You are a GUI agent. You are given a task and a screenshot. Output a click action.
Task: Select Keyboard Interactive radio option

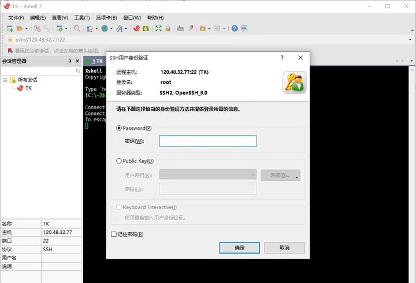click(119, 207)
